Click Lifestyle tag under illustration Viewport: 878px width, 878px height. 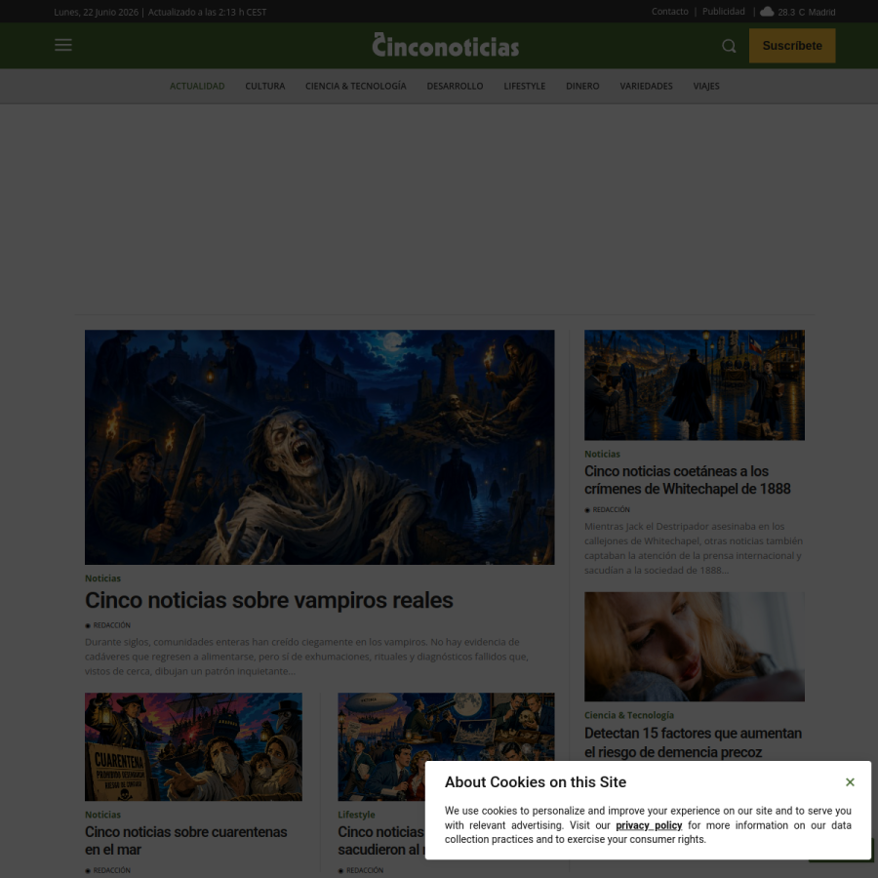(356, 815)
